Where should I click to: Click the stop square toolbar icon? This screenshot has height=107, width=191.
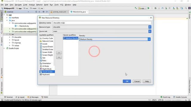pos(170,8)
